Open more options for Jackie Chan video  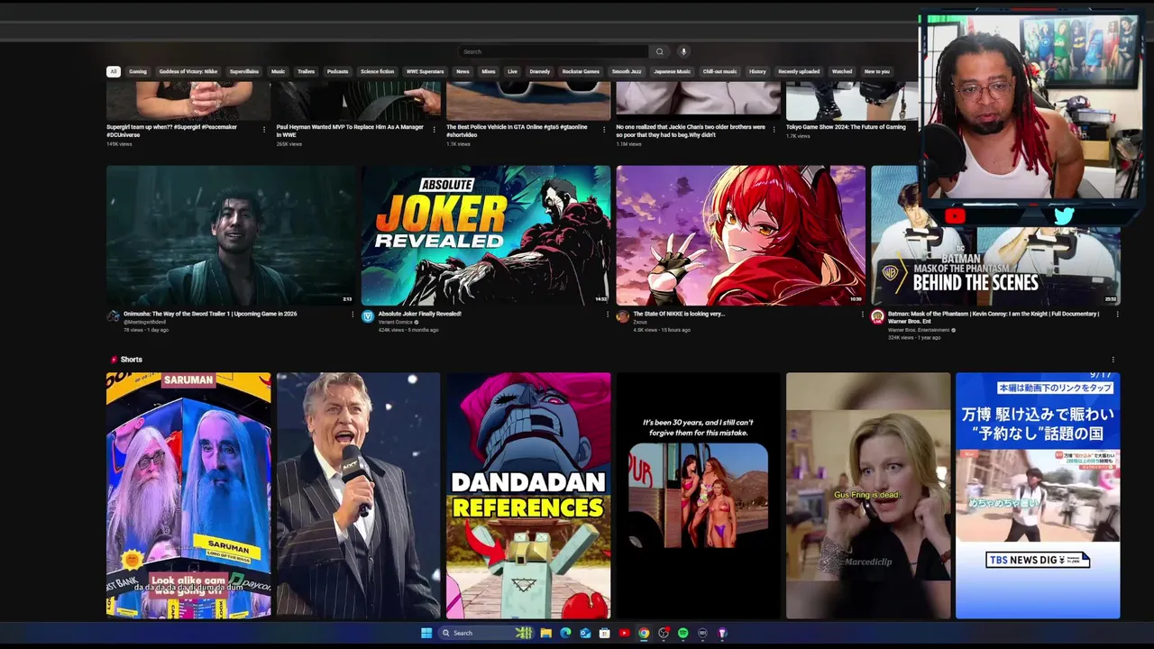click(774, 129)
